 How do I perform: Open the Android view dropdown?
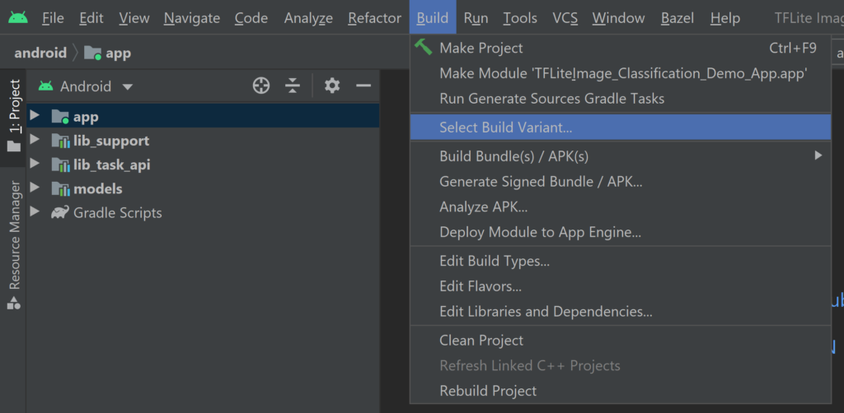click(86, 86)
